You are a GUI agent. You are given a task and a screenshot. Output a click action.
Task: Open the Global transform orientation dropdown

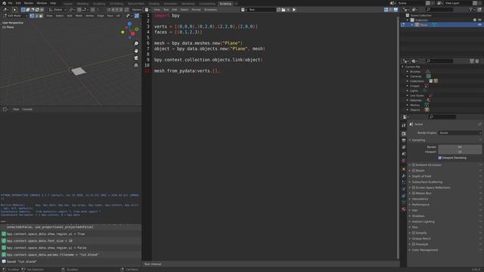point(57,10)
